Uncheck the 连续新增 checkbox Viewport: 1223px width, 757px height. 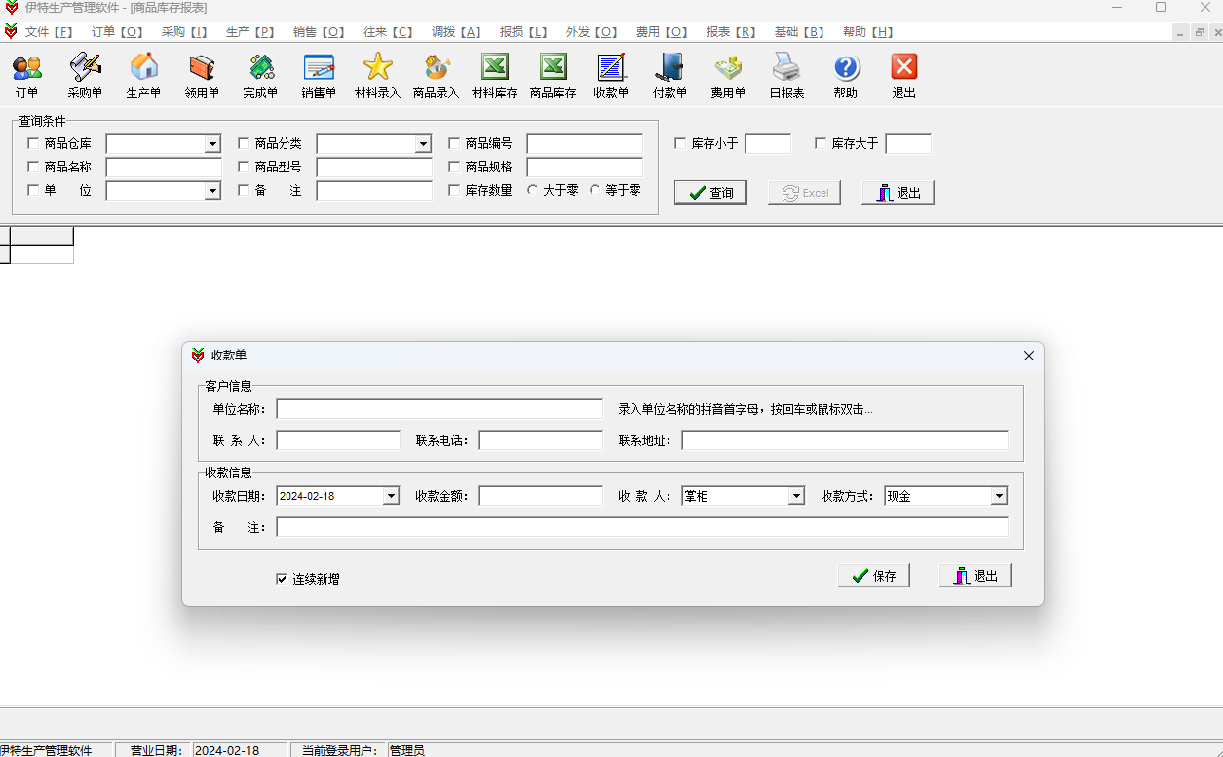tap(283, 579)
